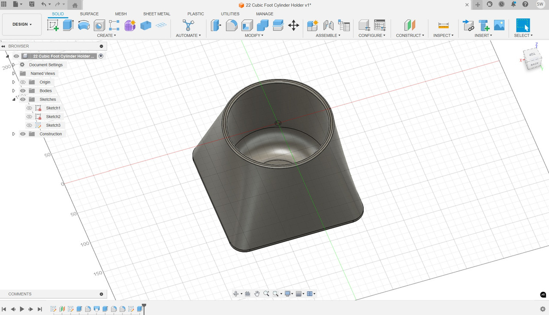Select the Combine tool
This screenshot has width=549, height=315.
click(262, 25)
